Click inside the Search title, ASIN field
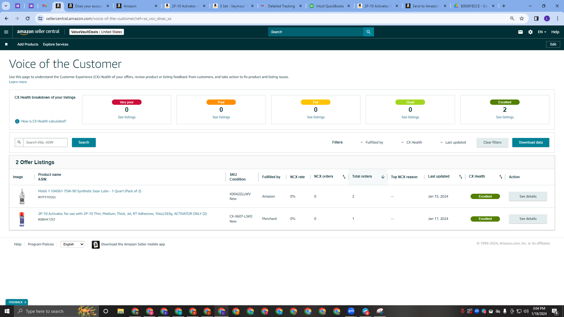Screen dimensions: 564x317 45,142
